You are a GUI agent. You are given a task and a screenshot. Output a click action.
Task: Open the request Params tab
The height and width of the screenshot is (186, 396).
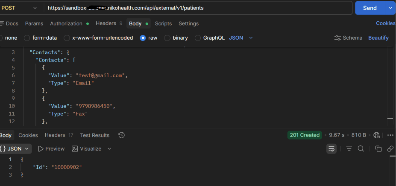(x=34, y=23)
